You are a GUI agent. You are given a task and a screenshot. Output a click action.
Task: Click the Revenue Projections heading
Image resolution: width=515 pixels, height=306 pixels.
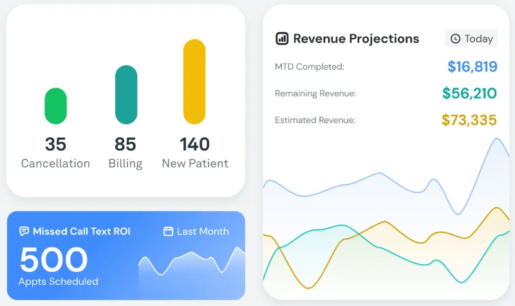[x=355, y=39]
